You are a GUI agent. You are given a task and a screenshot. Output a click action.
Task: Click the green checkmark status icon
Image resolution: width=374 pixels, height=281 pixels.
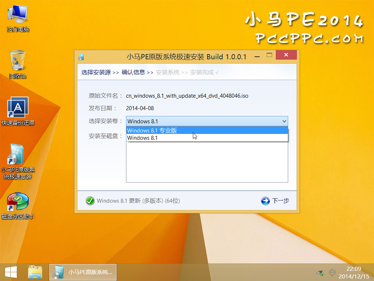(x=90, y=201)
